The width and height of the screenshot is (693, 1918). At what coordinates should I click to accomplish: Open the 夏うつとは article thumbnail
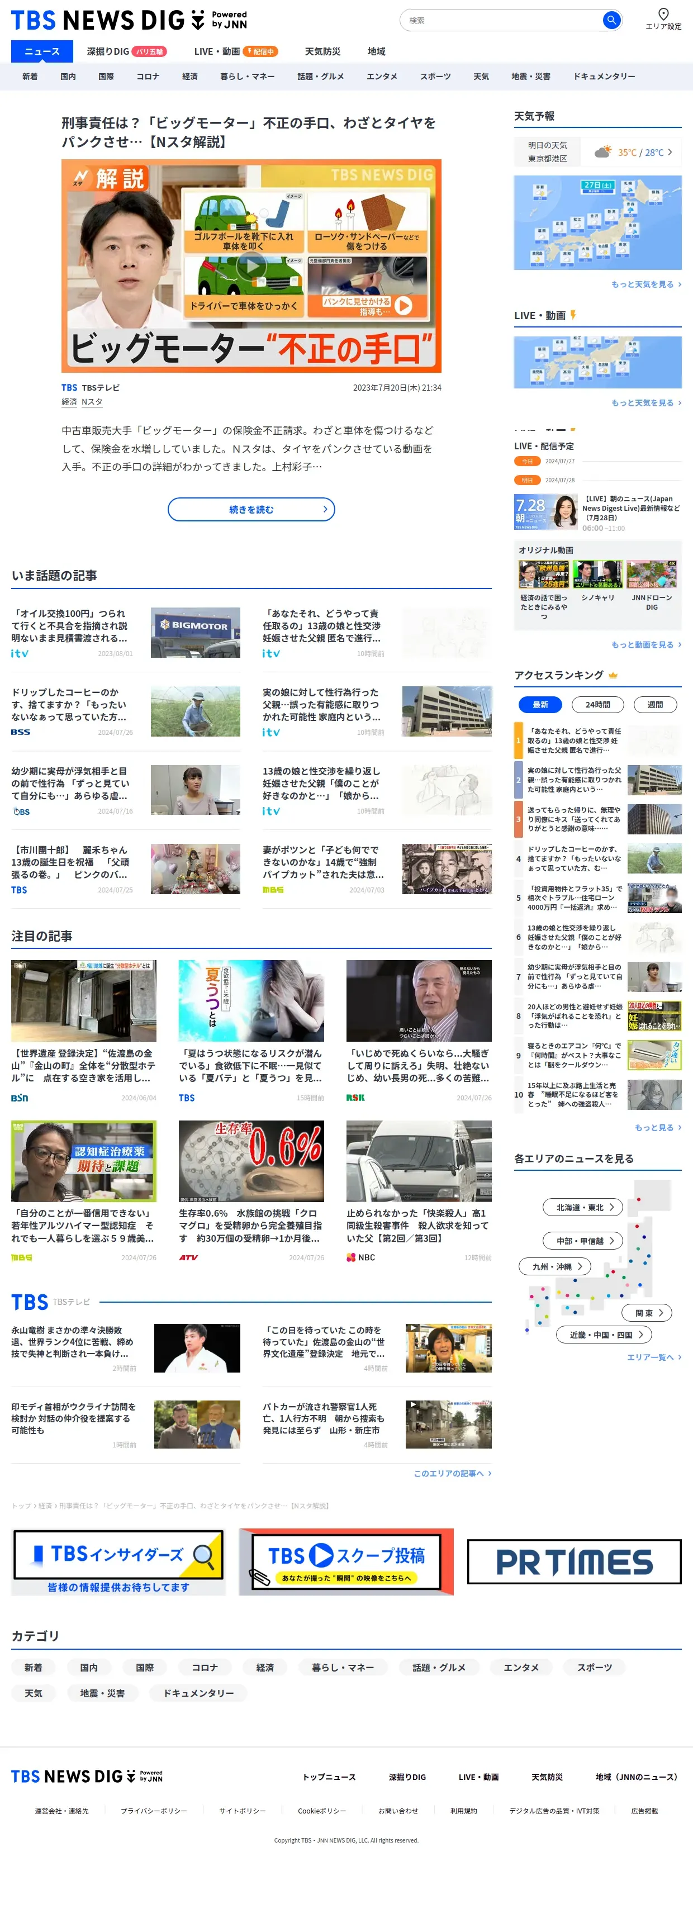(x=251, y=1000)
